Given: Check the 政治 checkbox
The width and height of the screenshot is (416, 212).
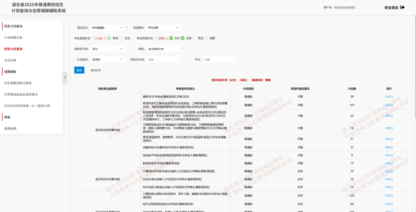Looking at the screenshot, I should [194, 38].
